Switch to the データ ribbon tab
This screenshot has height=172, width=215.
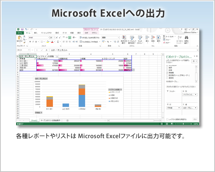click(64, 33)
